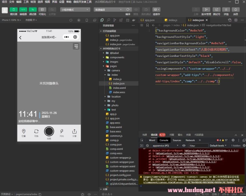
Task: Switch to the app.json editor tab
Action: point(149,20)
